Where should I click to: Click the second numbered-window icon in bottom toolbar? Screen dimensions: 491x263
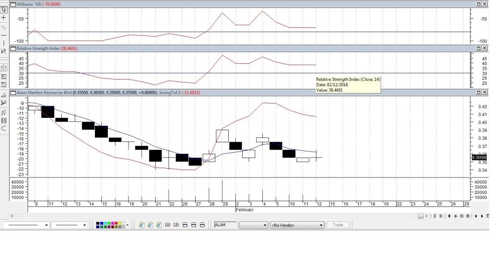(176, 225)
